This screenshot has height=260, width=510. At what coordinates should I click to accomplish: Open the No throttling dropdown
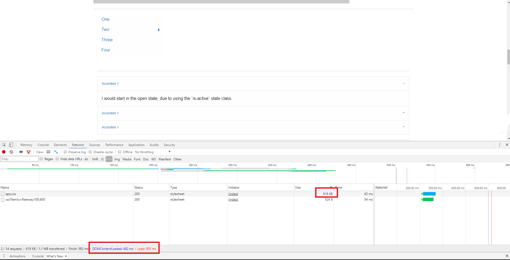click(153, 152)
